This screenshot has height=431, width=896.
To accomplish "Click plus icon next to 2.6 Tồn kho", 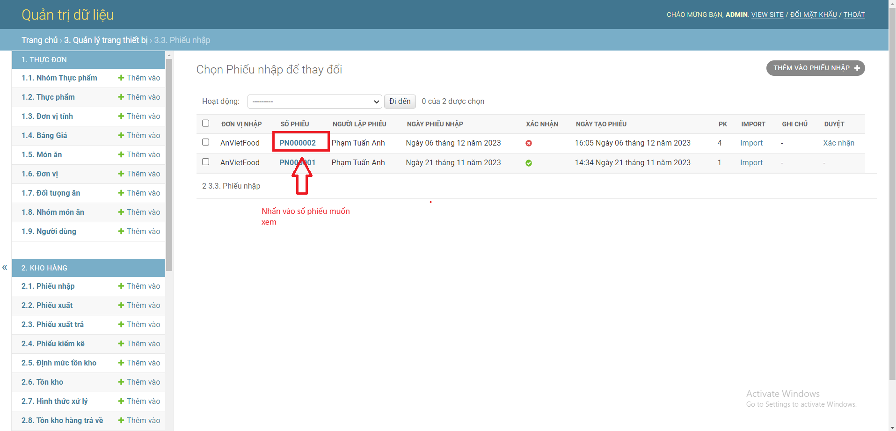I will point(121,382).
